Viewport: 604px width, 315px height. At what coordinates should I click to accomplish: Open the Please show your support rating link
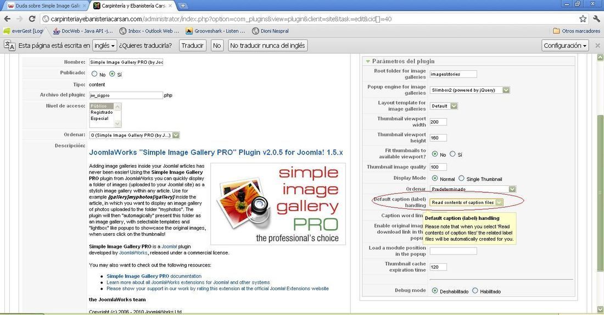[217, 289]
